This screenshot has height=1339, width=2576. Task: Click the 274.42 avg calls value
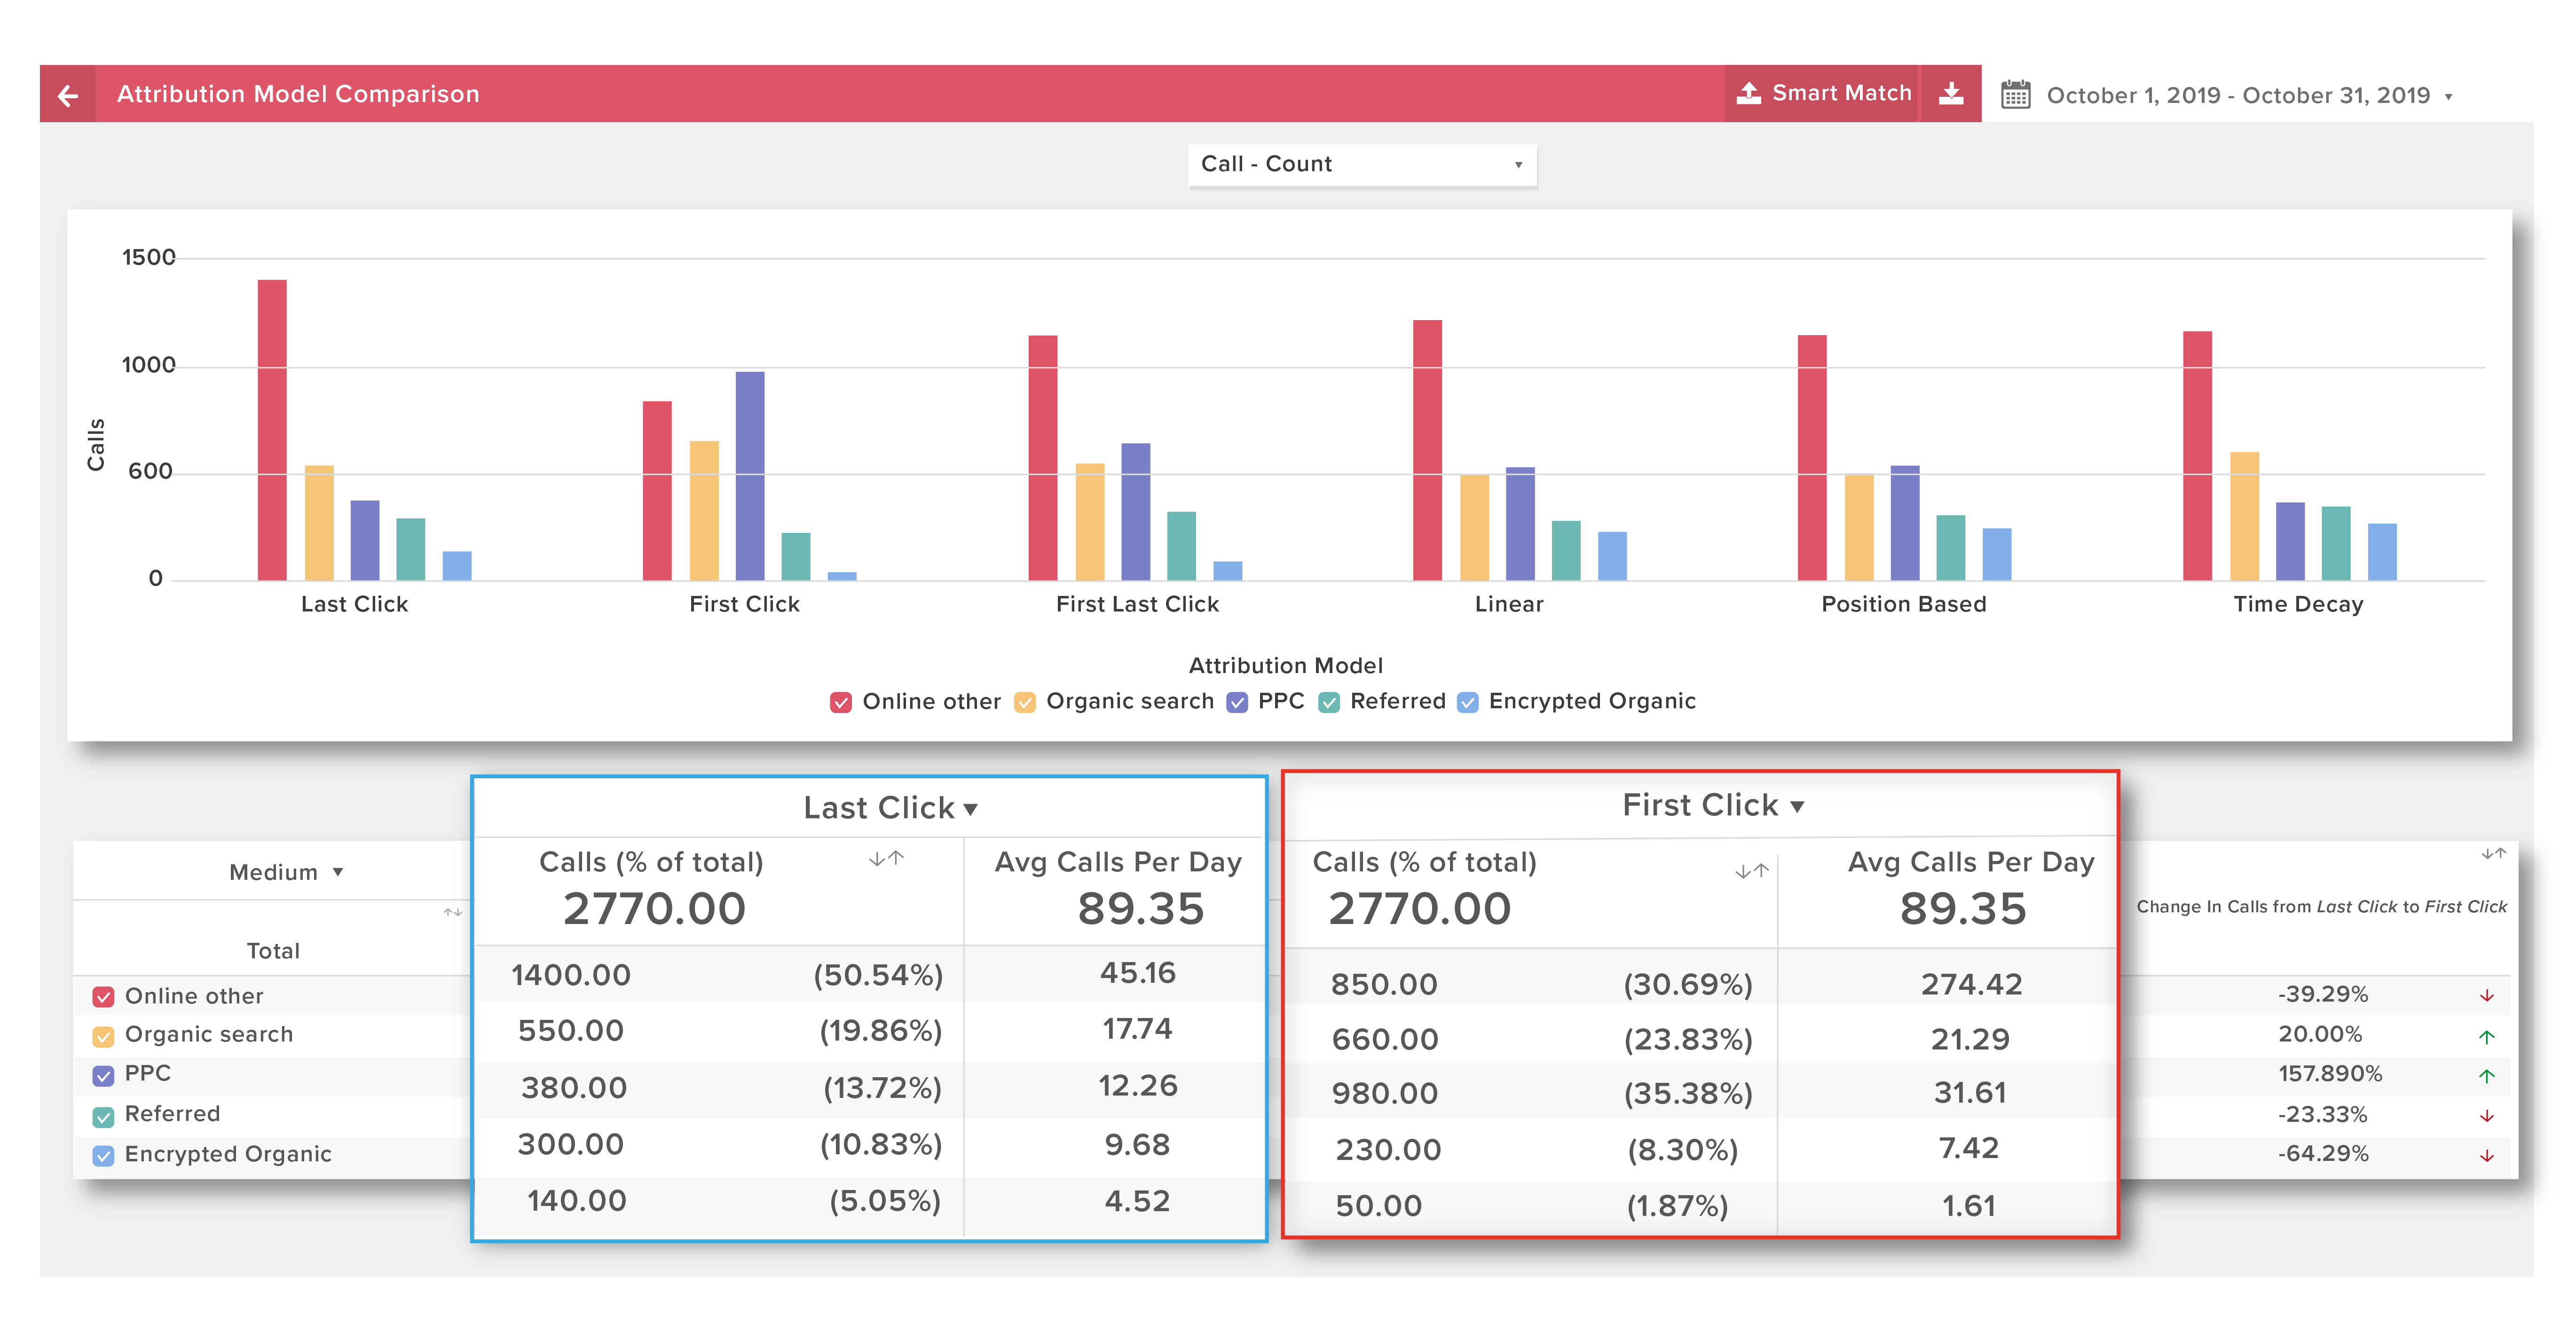point(1971,985)
